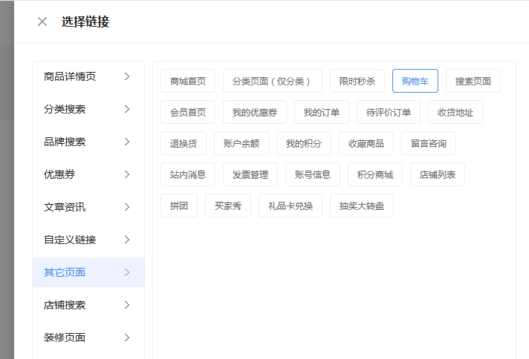Choose the 待评价订单 page tag

click(x=389, y=112)
